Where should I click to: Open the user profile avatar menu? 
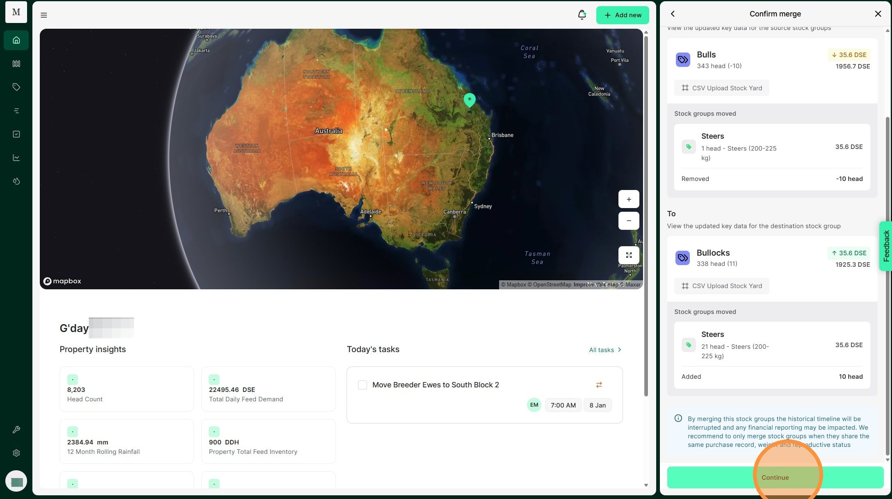click(x=16, y=481)
